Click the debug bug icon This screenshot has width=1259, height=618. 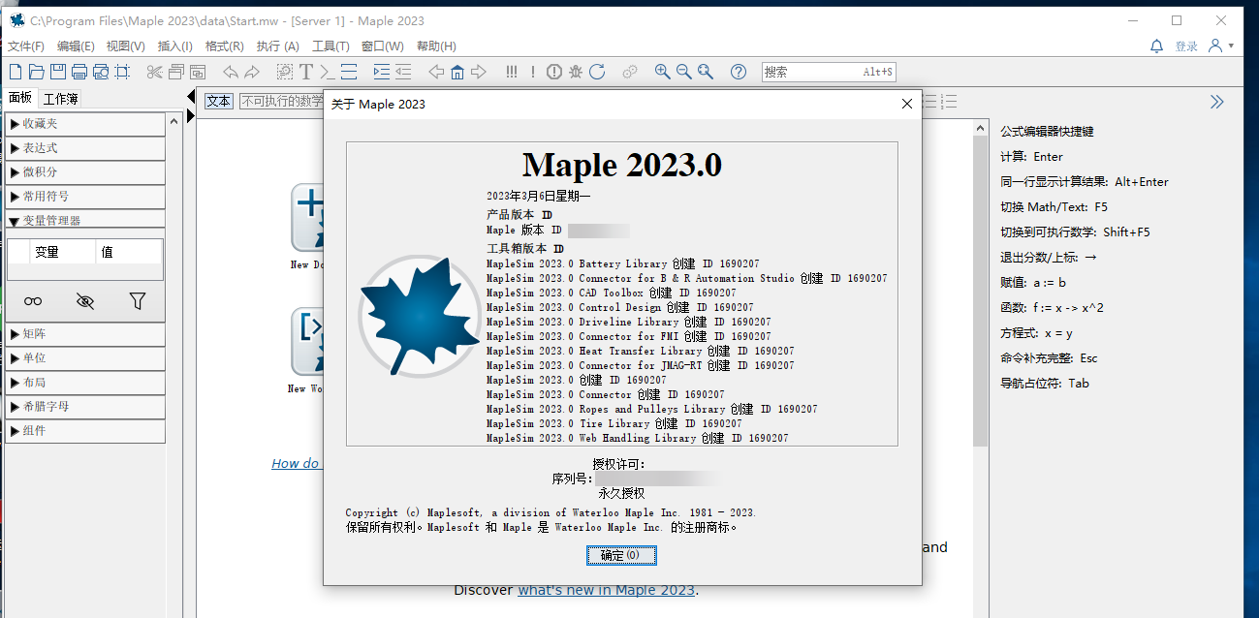pos(576,72)
